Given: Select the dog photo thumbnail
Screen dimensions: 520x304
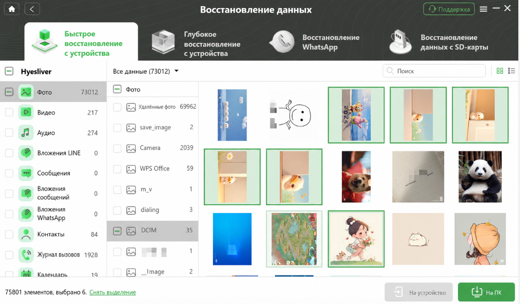Looking at the screenshot, I should tap(356, 177).
